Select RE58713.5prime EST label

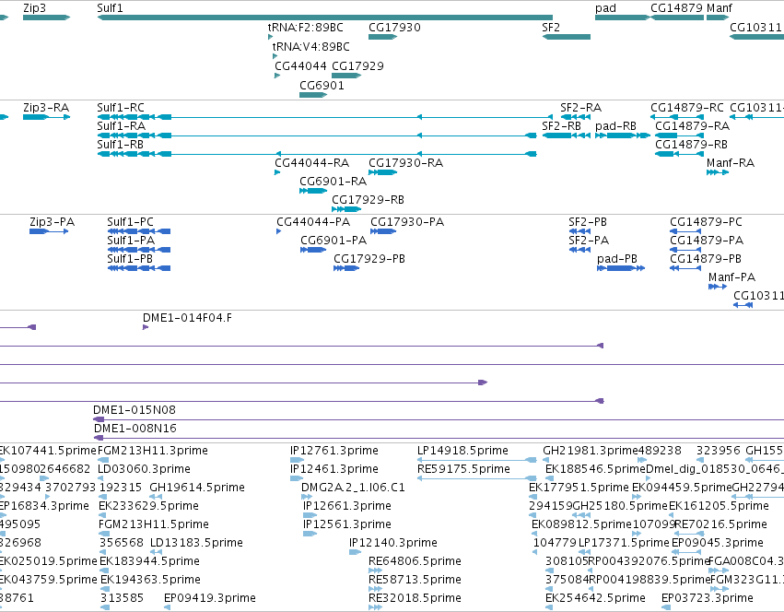click(414, 580)
